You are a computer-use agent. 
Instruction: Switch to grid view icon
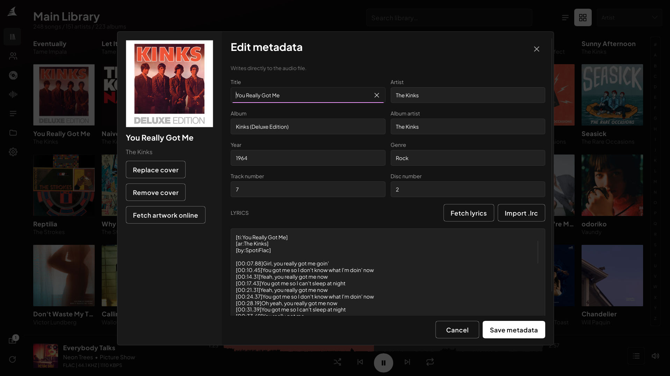[x=583, y=17]
